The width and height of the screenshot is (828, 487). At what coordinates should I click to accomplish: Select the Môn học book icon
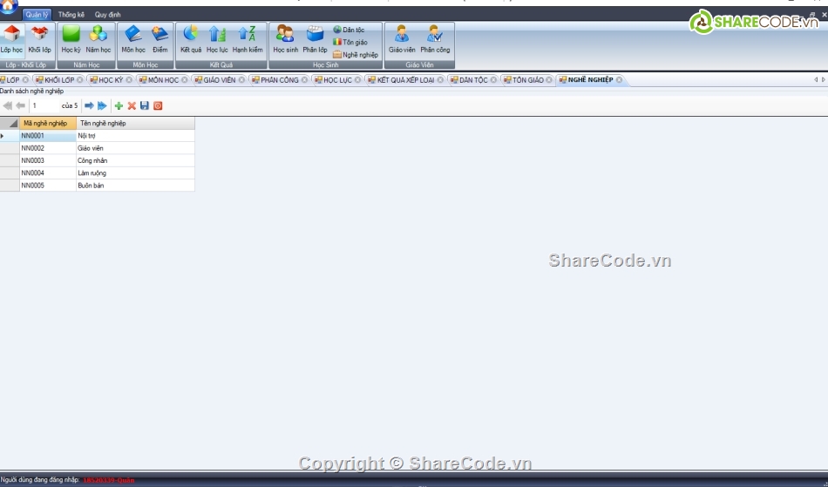pos(133,39)
